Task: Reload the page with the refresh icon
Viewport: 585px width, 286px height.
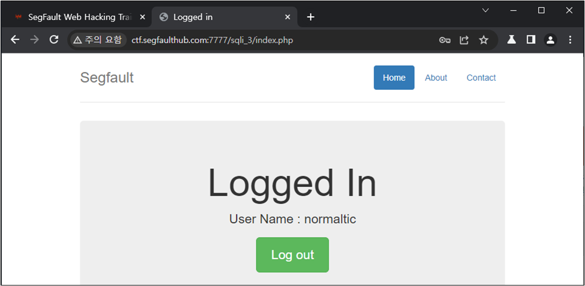Action: [54, 40]
